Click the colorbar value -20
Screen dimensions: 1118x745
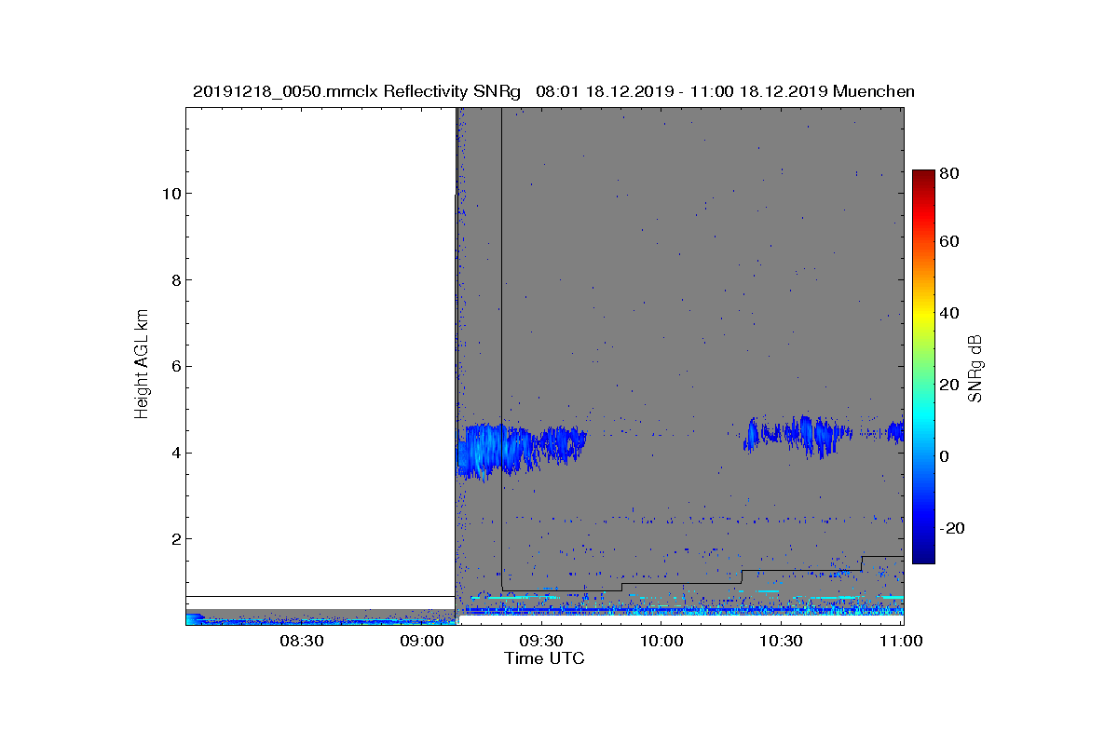[952, 527]
